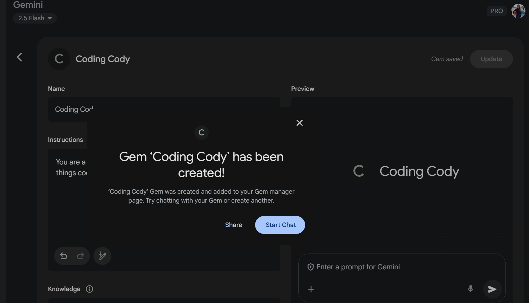Select the rewrite instructions magic-pen icon
This screenshot has width=529, height=303.
click(102, 256)
